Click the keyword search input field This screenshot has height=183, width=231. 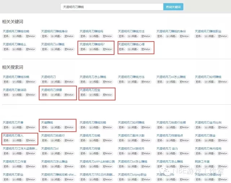pyautogui.click(x=112, y=7)
